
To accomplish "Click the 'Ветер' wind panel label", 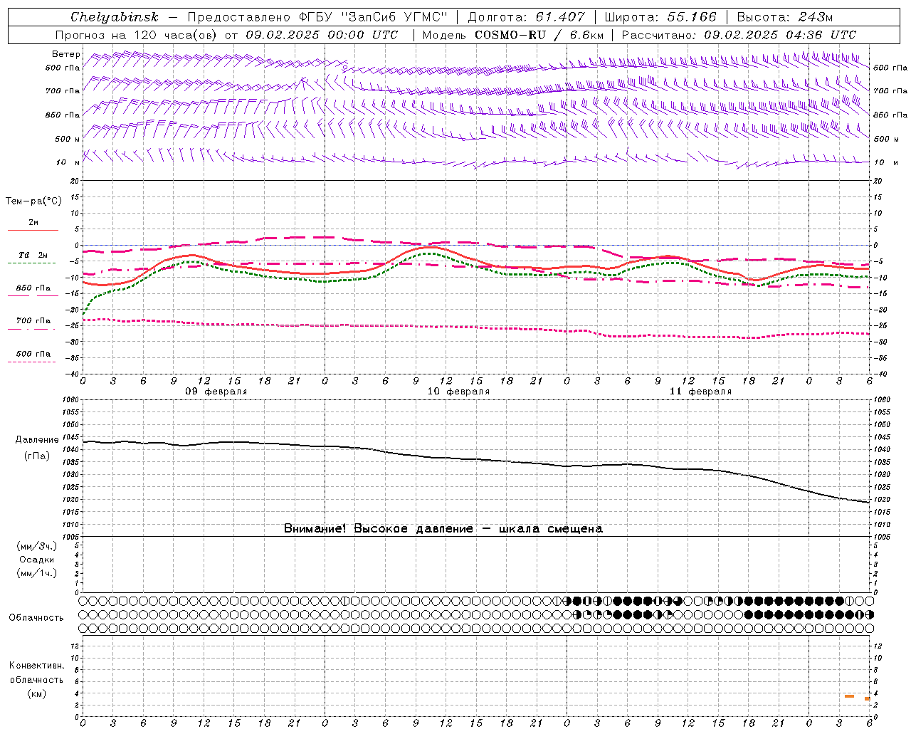I will point(66,54).
